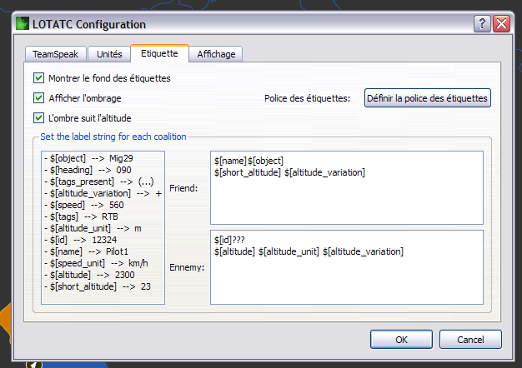Click 'Définir la police des étiquettes' button
The image size is (522, 368).
coord(428,98)
